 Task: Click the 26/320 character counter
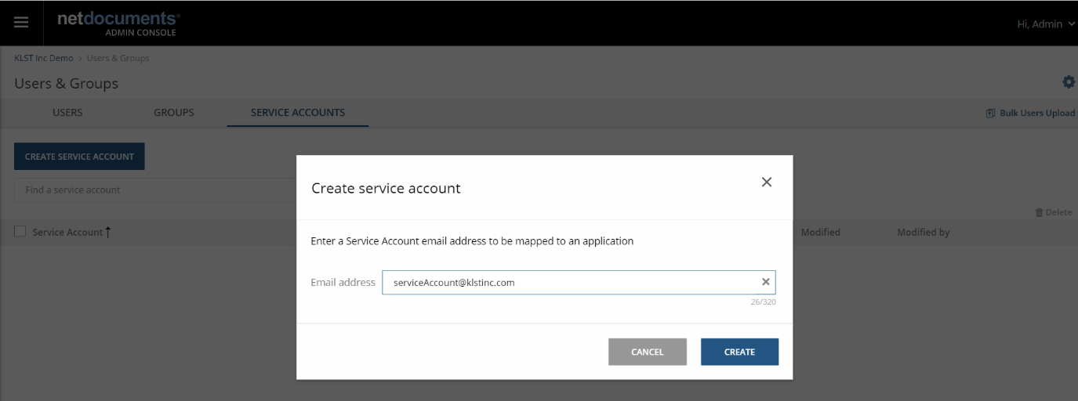(764, 302)
